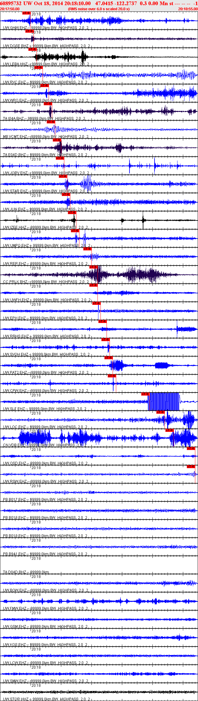Click the red pick marker on UW.GHW trace

click(x=27, y=13)
